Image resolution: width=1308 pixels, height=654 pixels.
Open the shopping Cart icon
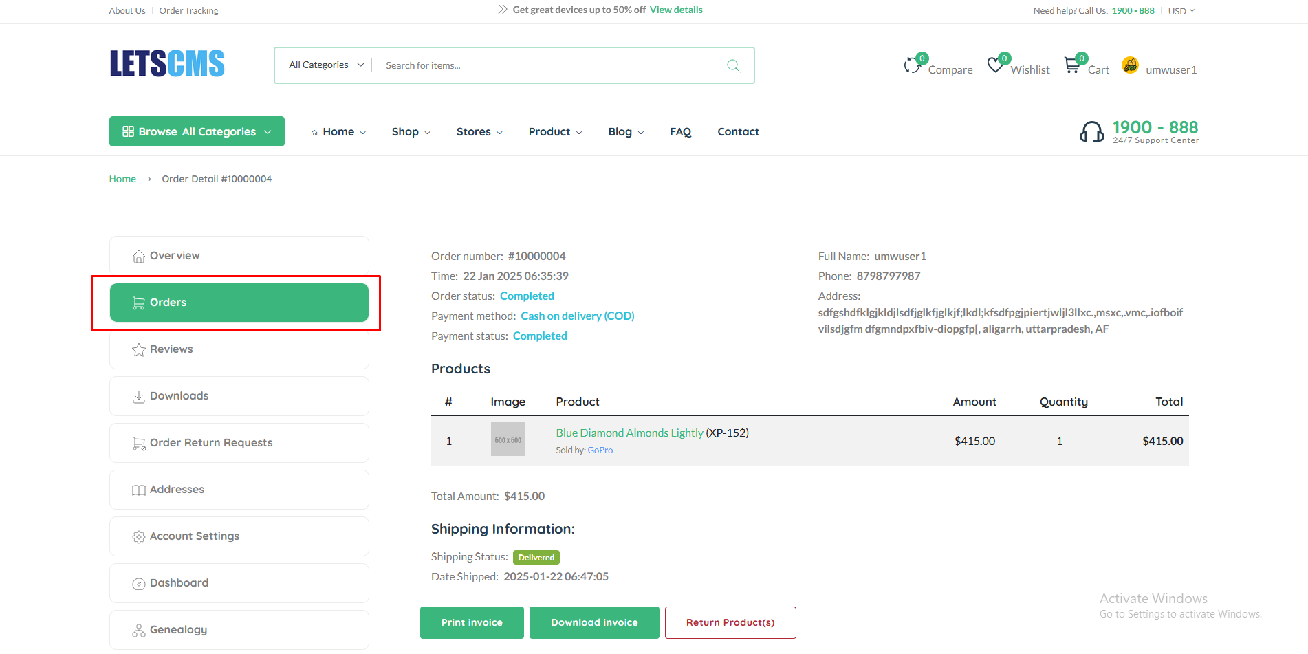1072,65
